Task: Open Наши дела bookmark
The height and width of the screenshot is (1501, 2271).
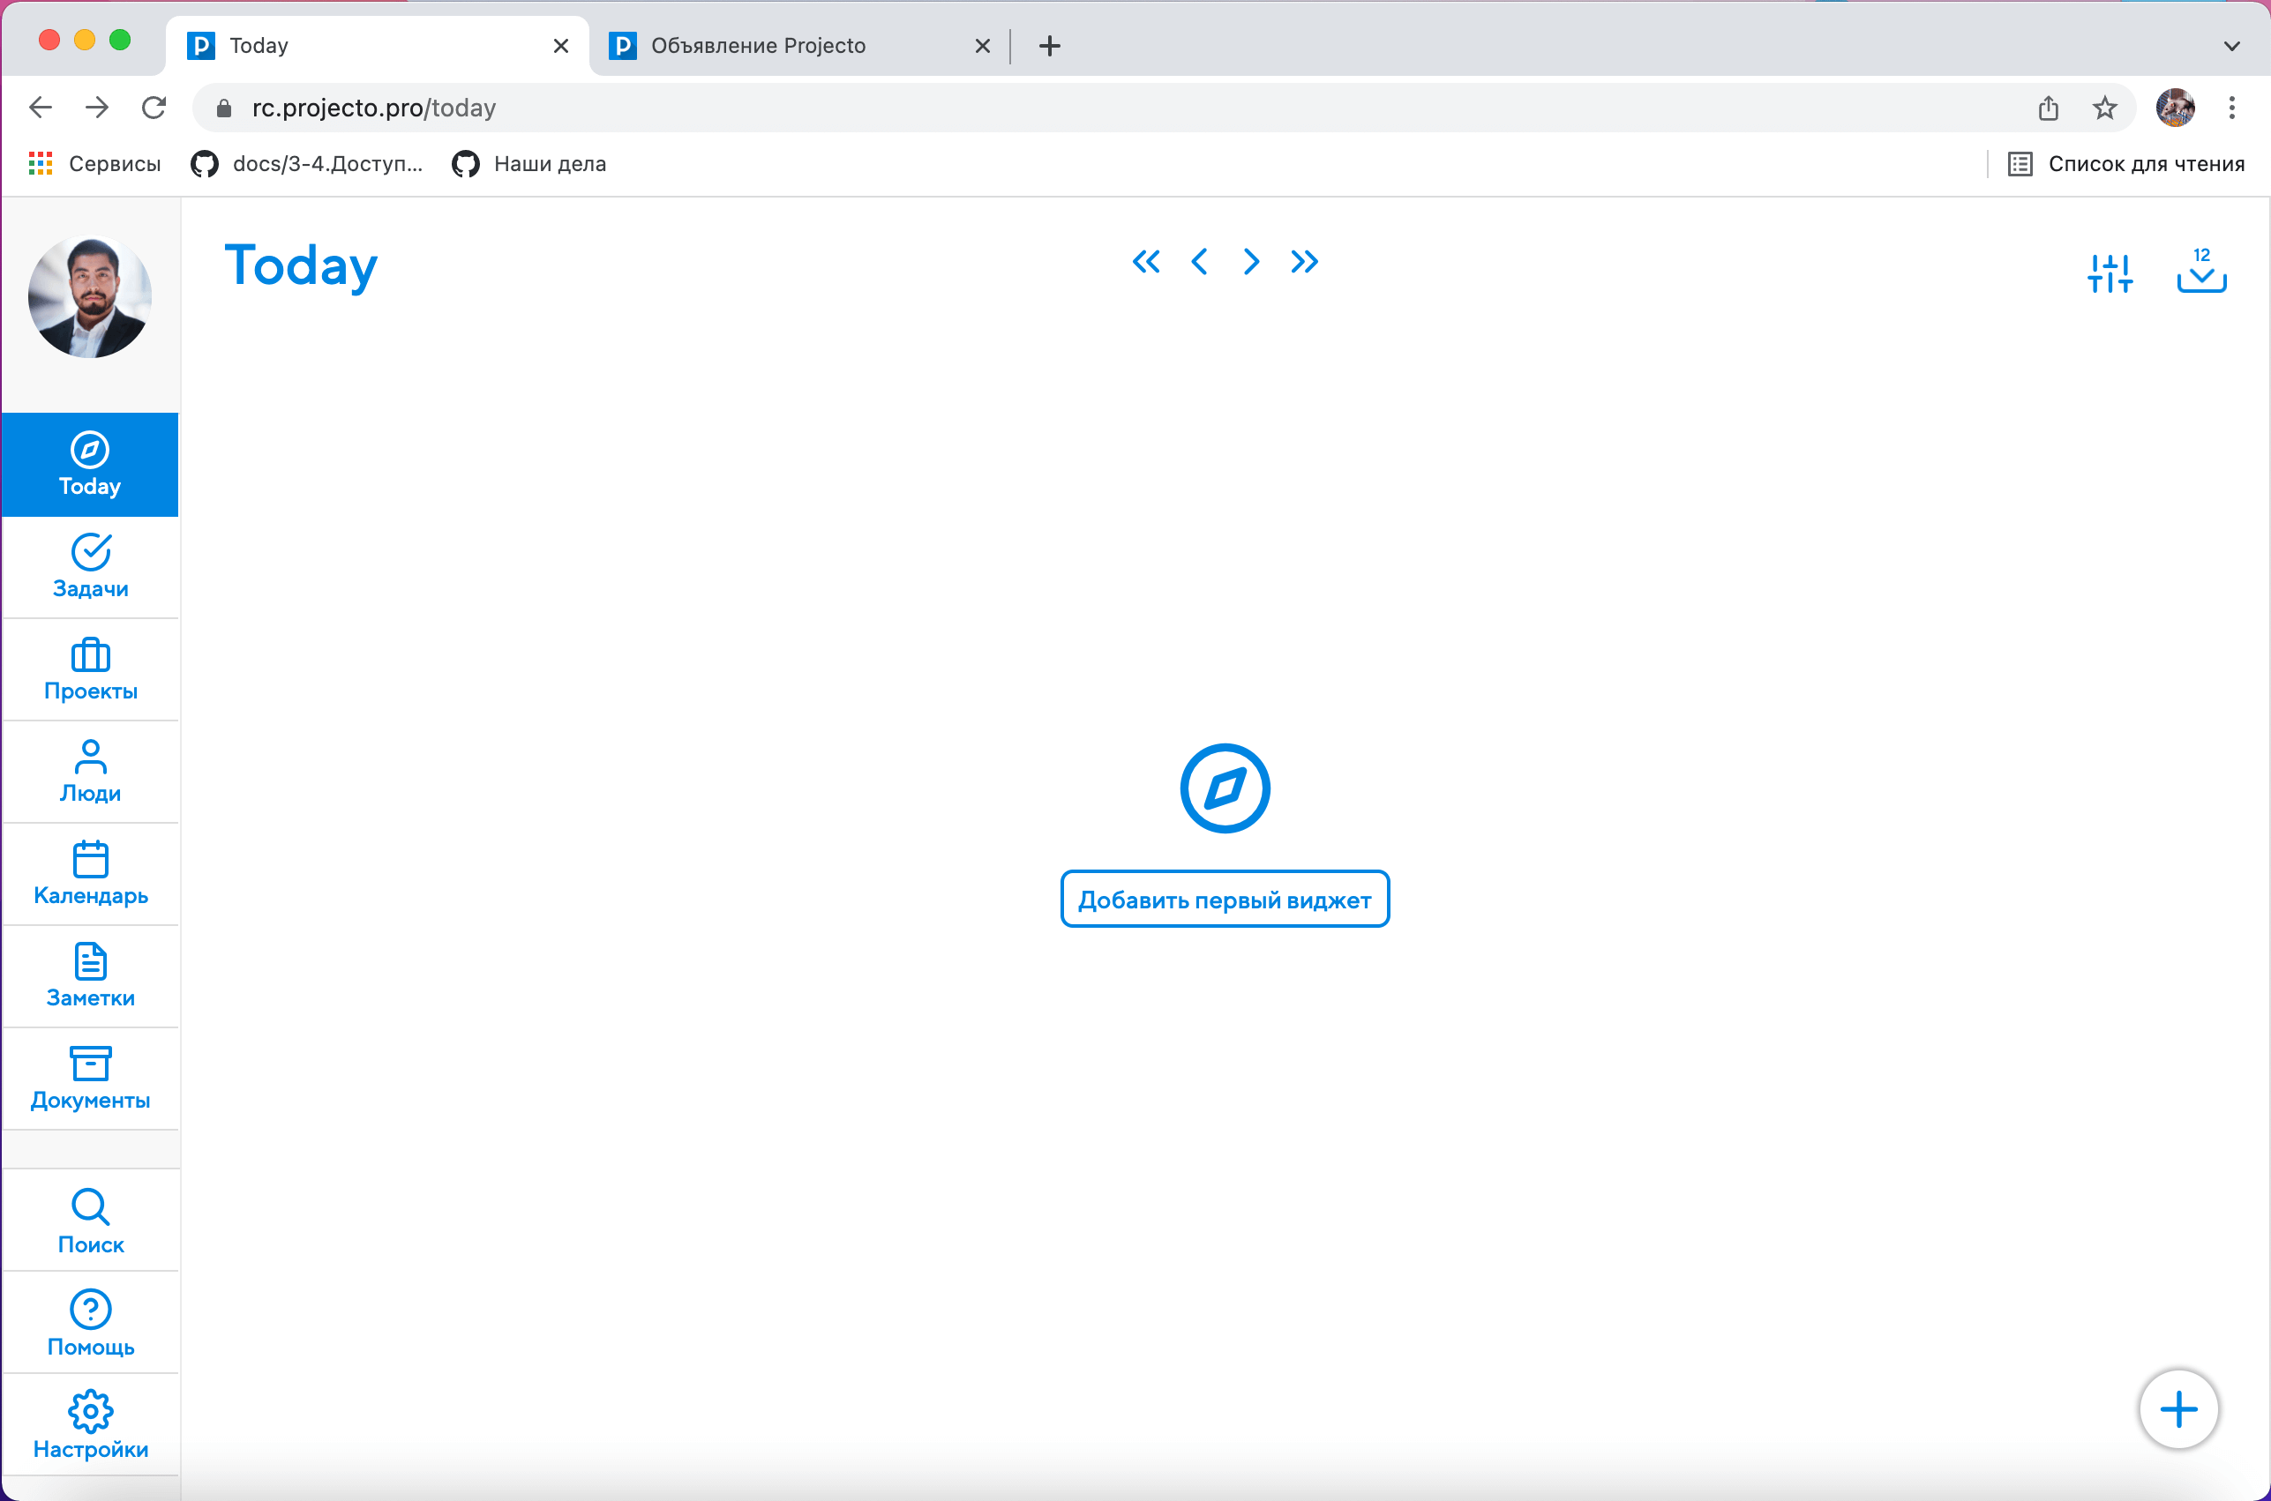Action: click(x=529, y=164)
